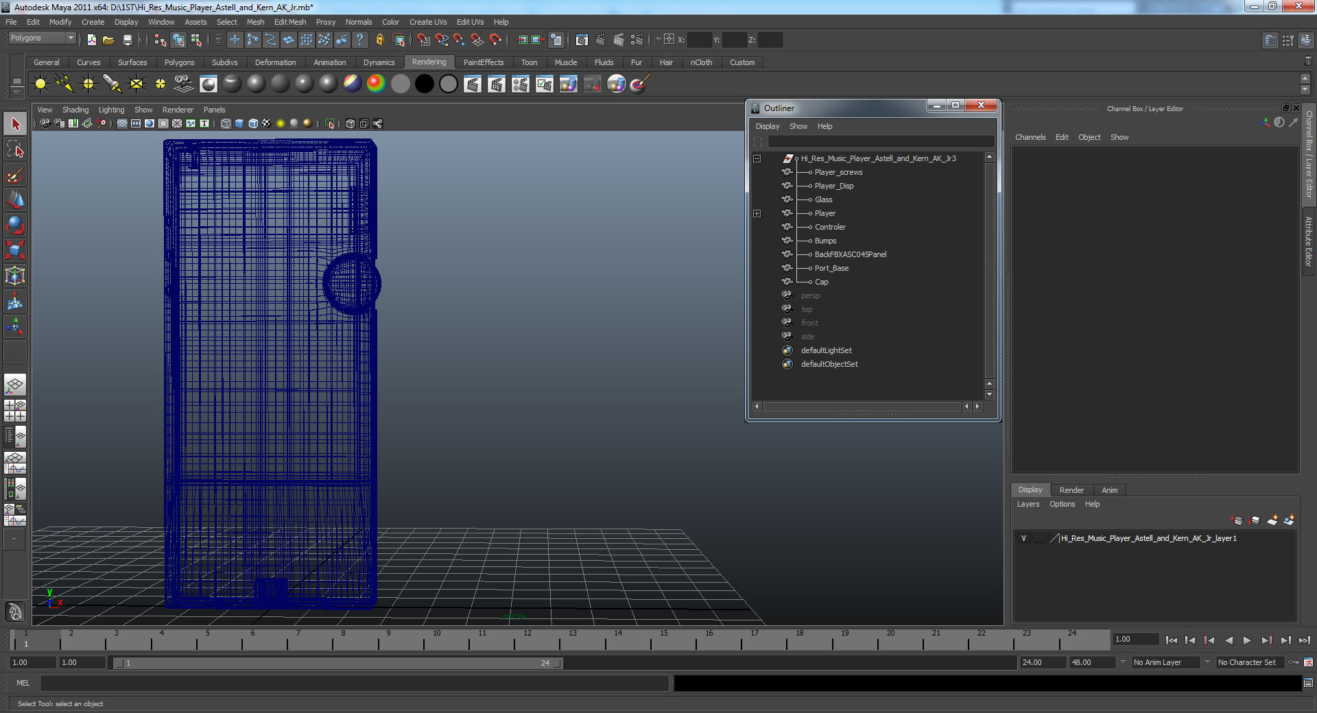
Task: Click the Outliner search text field
Action: pos(881,142)
